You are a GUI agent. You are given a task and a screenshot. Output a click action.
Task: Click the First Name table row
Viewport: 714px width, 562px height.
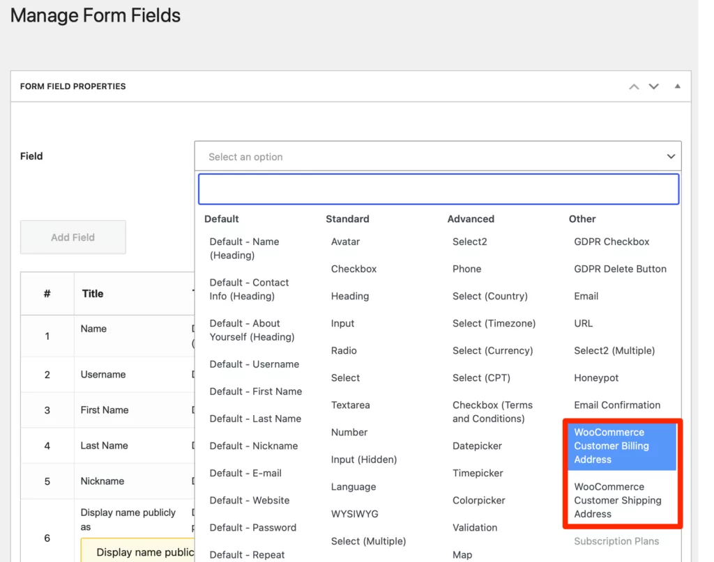tap(107, 410)
